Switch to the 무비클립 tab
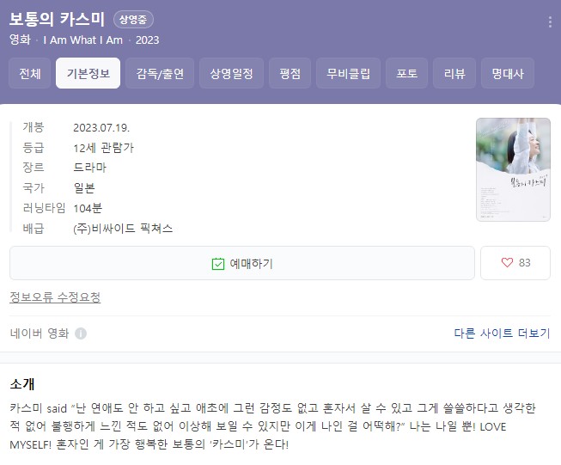561x465 pixels. pos(348,73)
